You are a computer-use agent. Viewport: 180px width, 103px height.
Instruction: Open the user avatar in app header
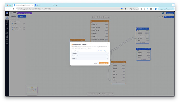tap(163, 13)
